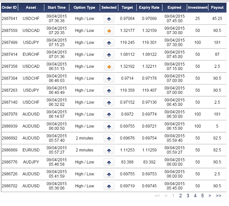This screenshot has height=206, width=229.
Task: Click target value 0.9714
Action: tap(127, 78)
